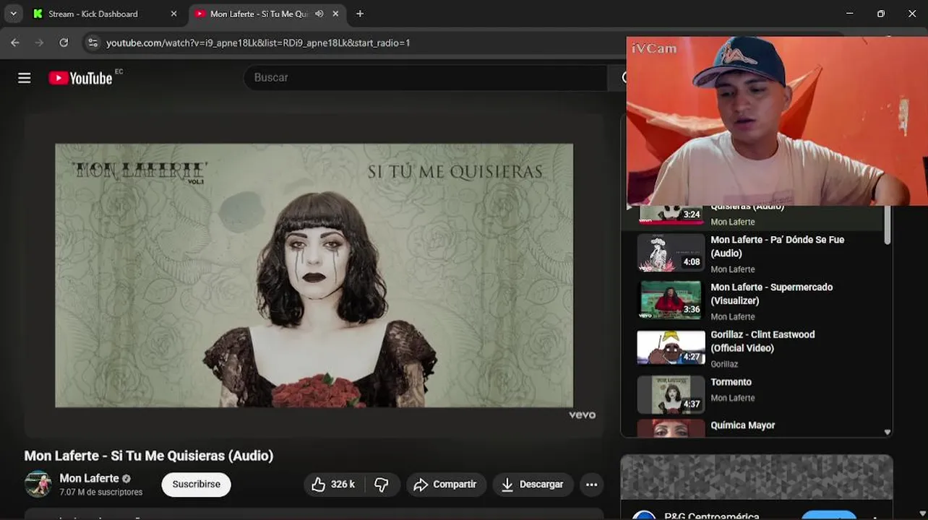Screen dimensions: 928x520
Task: Go to YouTube home via logo
Action: click(x=80, y=78)
